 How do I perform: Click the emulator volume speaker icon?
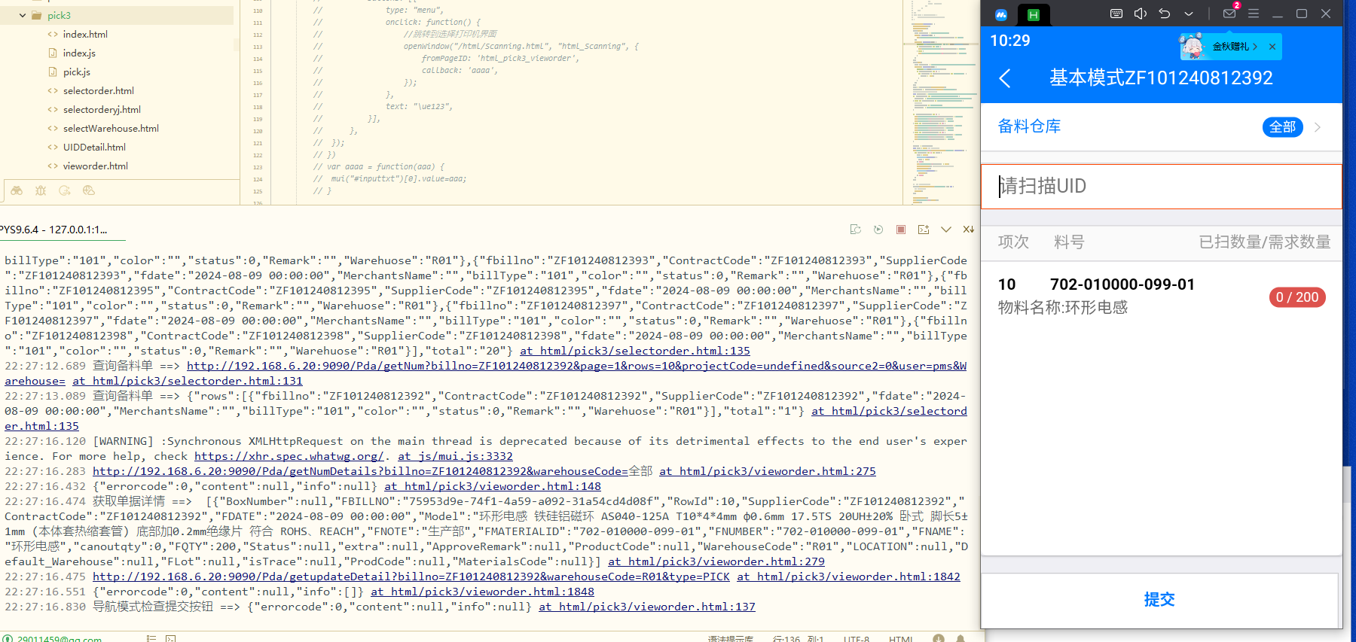click(x=1141, y=14)
